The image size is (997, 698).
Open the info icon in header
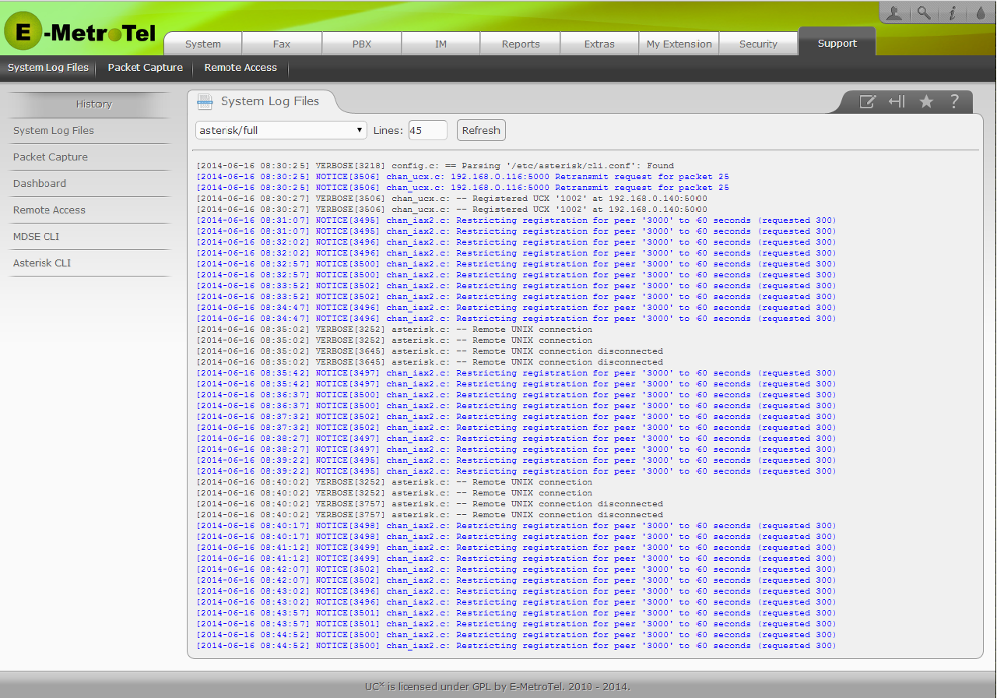pos(952,12)
